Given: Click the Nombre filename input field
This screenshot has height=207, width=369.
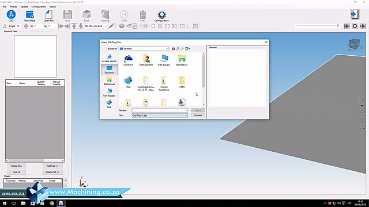Looking at the screenshot, I should 160,110.
